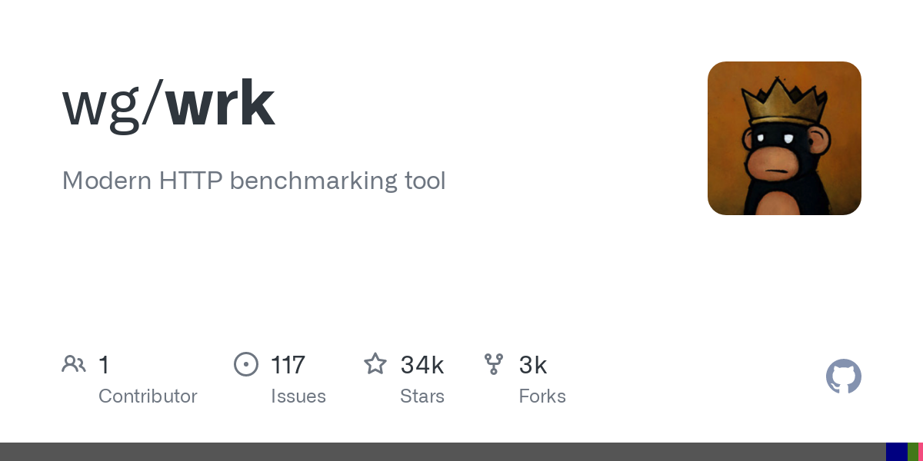Viewport: 923px width, 461px height.
Task: Click the green language bar segment
Action: pyautogui.click(x=913, y=452)
